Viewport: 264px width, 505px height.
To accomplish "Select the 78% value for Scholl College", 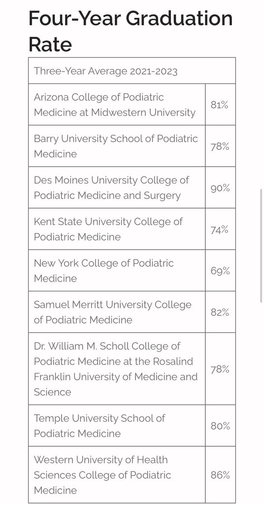I will coord(220,369).
